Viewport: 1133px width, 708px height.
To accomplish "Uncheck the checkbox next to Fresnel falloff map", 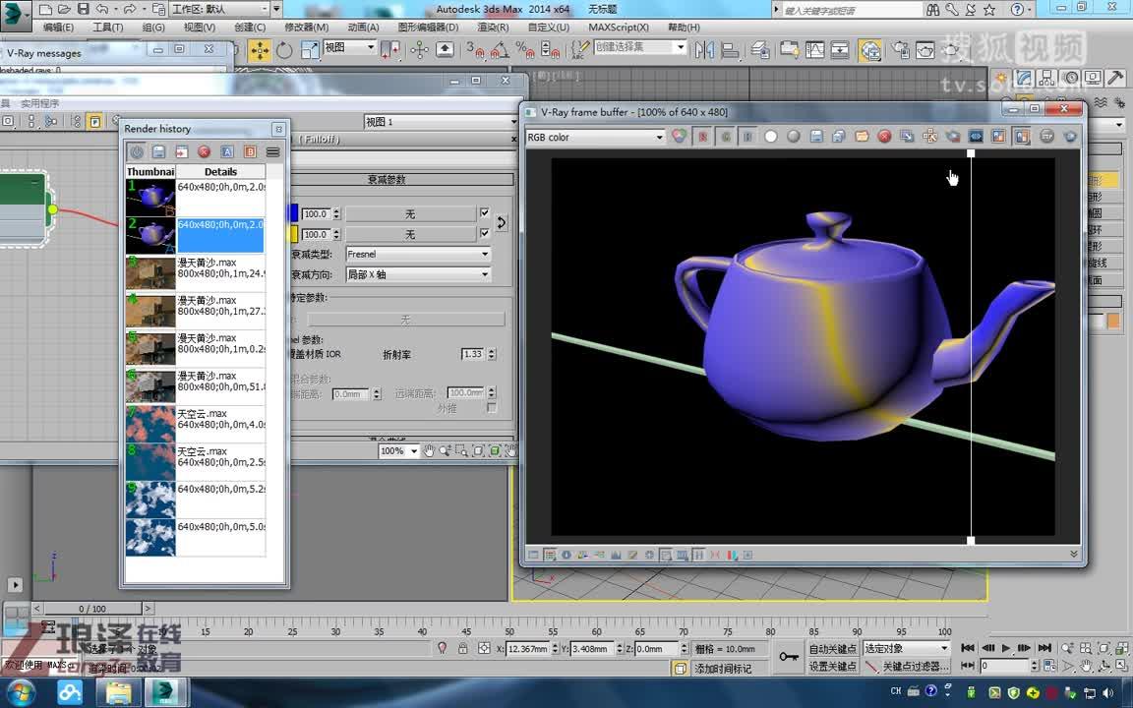I will tap(485, 213).
